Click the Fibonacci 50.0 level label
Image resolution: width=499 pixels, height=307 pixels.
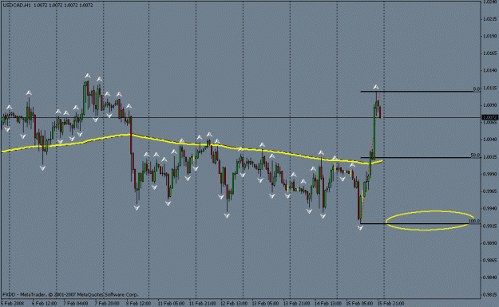(x=475, y=155)
